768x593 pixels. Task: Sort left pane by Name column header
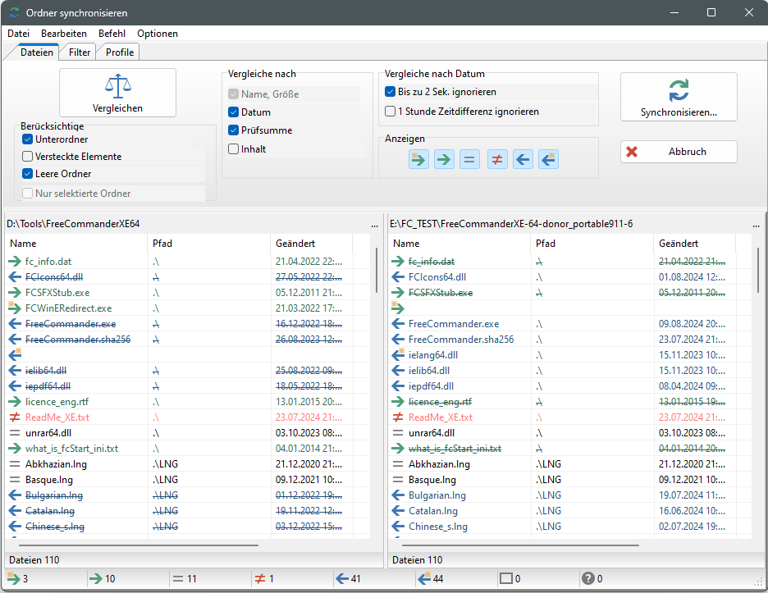(76, 244)
